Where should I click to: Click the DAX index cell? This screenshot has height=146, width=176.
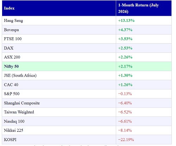pyautogui.click(x=59, y=48)
